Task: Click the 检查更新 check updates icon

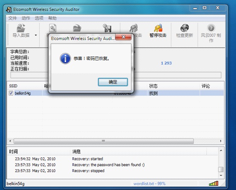Action: (x=184, y=28)
